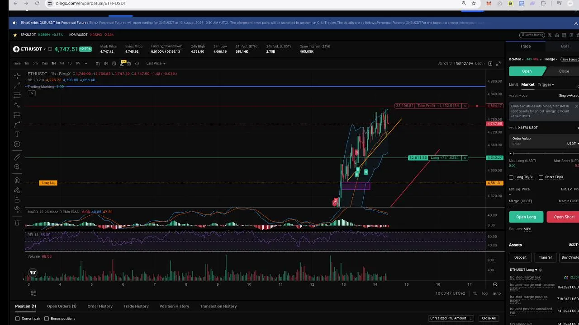Change the Hedge position mode
The width and height of the screenshot is (579, 325).
(x=551, y=59)
